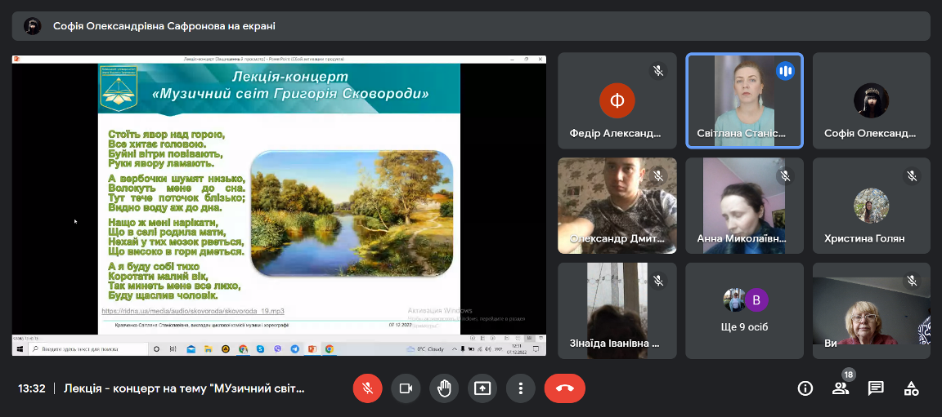Click the present screen button

pos(482,388)
